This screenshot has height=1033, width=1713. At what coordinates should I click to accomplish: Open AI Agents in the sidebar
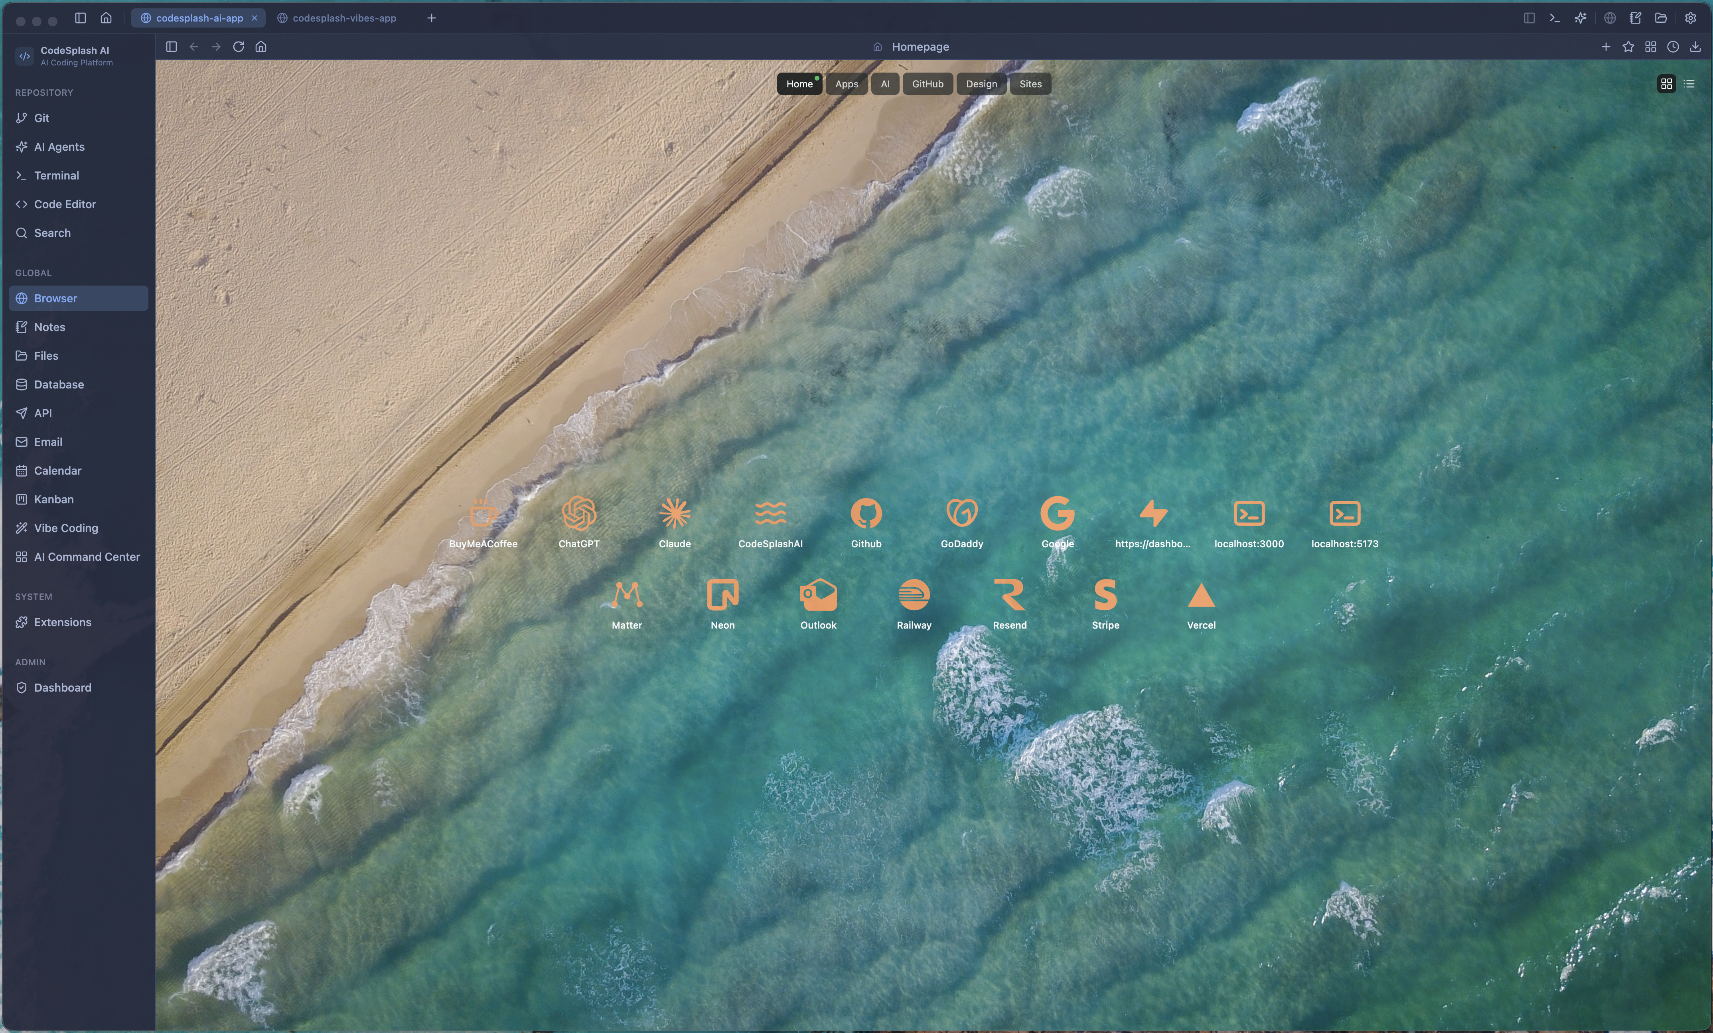[59, 147]
